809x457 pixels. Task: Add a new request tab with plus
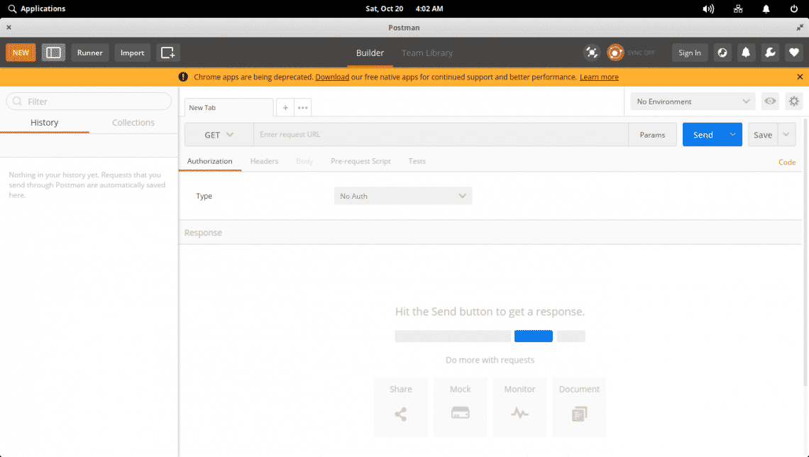tap(285, 107)
